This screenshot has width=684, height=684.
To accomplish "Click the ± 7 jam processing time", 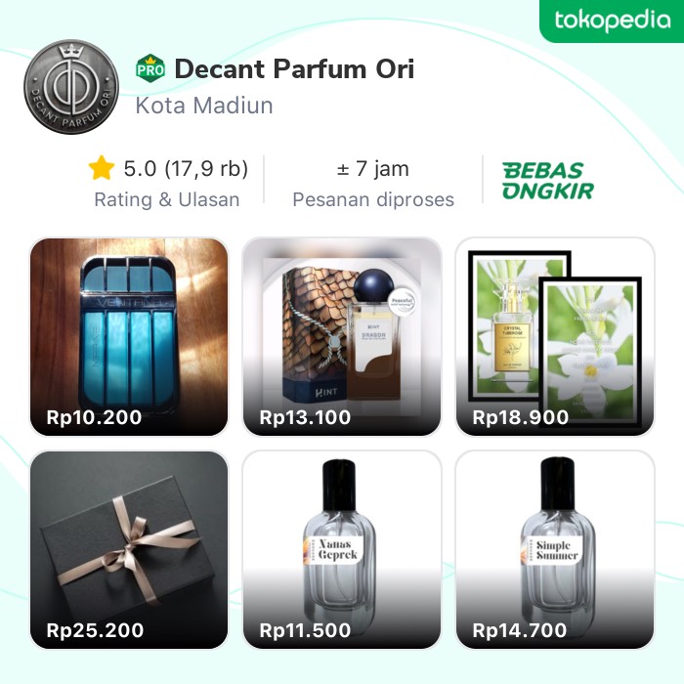I will coord(373,168).
